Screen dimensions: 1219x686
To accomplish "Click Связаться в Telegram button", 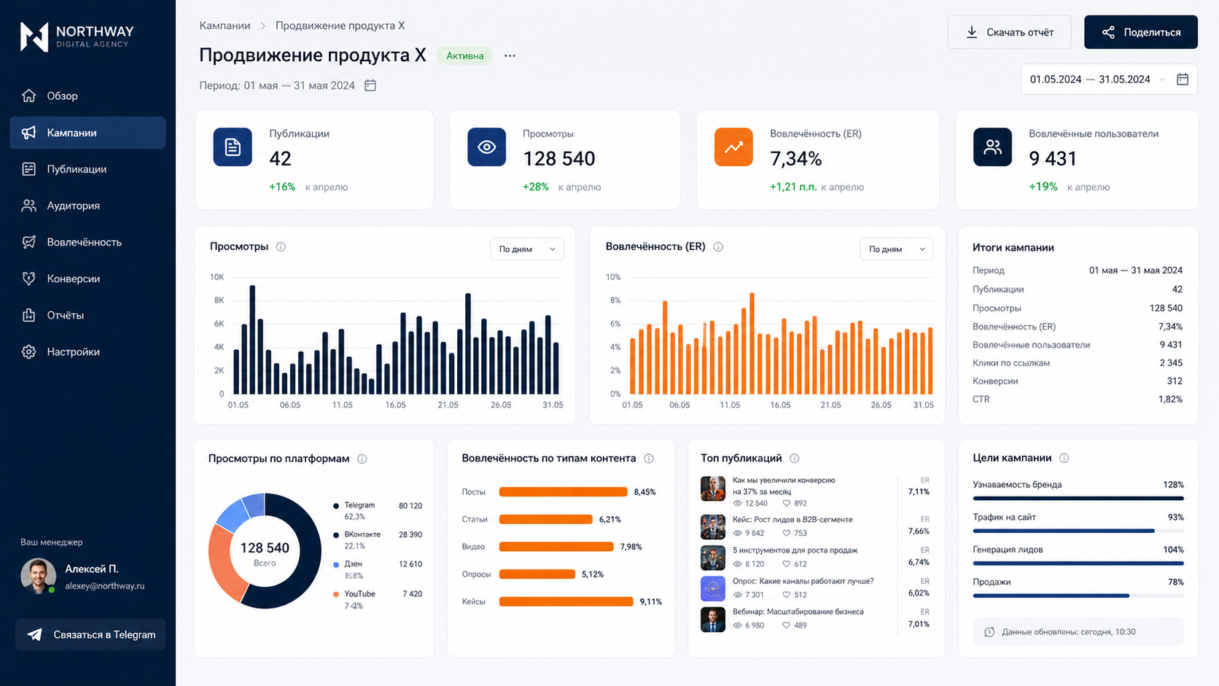I will [90, 635].
